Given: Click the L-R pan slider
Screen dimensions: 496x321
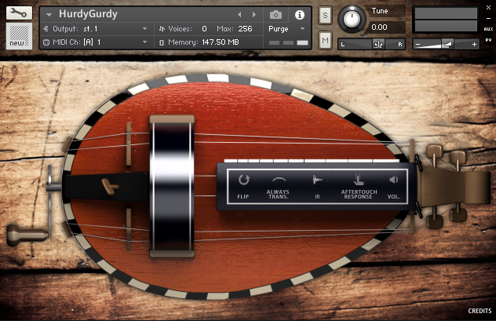Looking at the screenshot, I should [372, 44].
